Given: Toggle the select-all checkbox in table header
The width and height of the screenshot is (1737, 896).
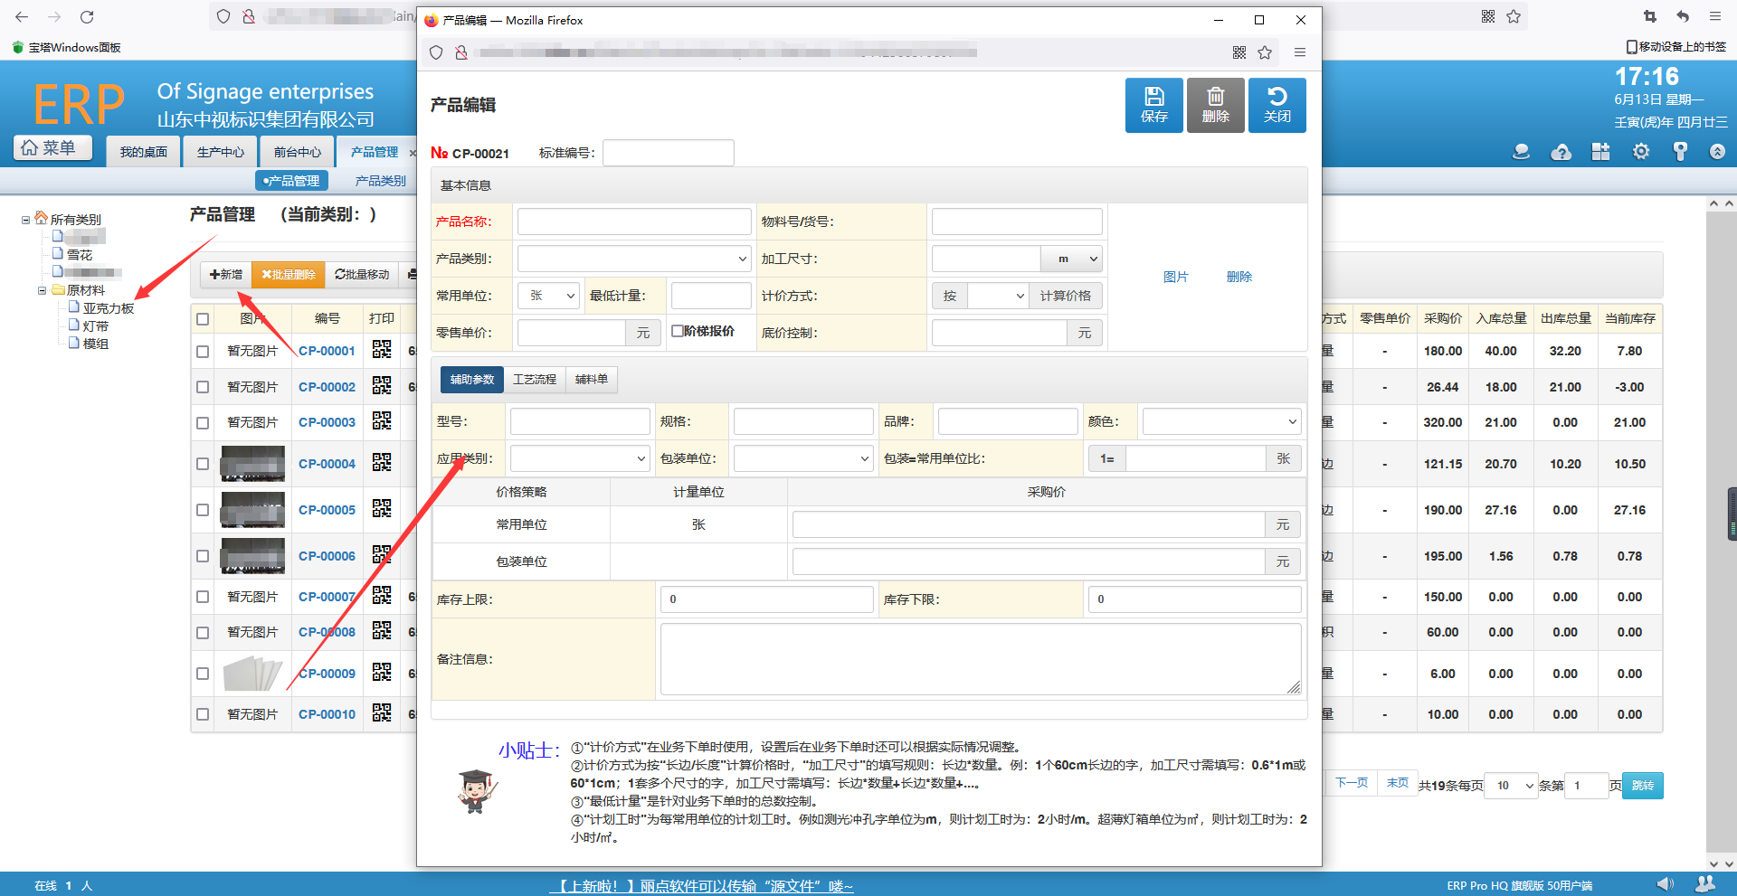Looking at the screenshot, I should click(x=203, y=319).
